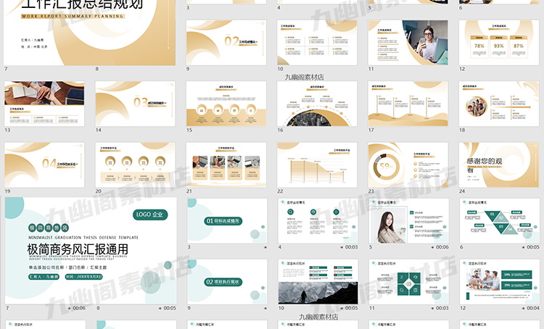Select gold slide 12 showing 78% 93% 87%
The height and width of the screenshot is (329, 544).
(499, 43)
